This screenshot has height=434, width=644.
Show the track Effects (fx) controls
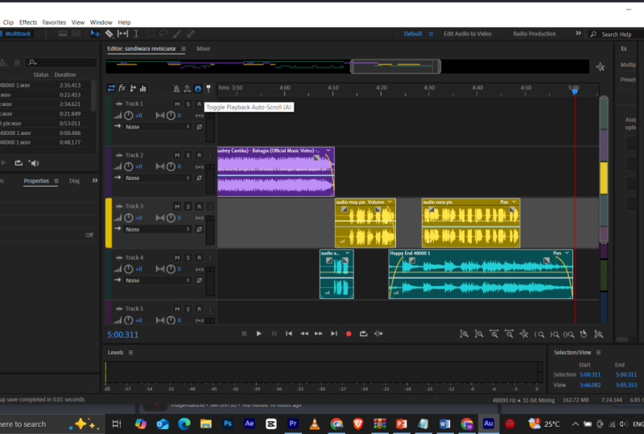[122, 88]
